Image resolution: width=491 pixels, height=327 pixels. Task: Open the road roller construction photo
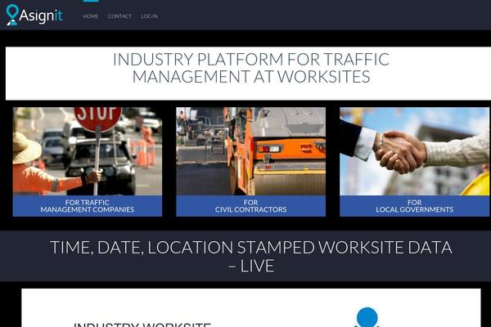(x=251, y=151)
